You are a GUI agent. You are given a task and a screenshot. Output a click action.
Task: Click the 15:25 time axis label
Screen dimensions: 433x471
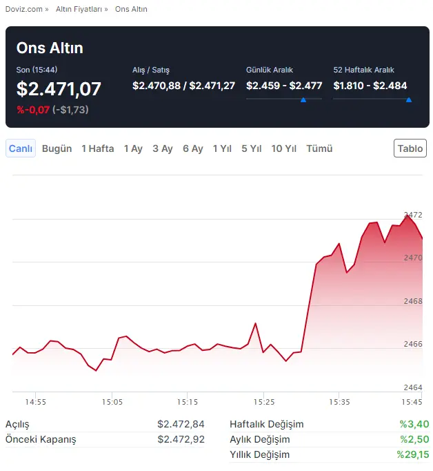pyautogui.click(x=264, y=402)
